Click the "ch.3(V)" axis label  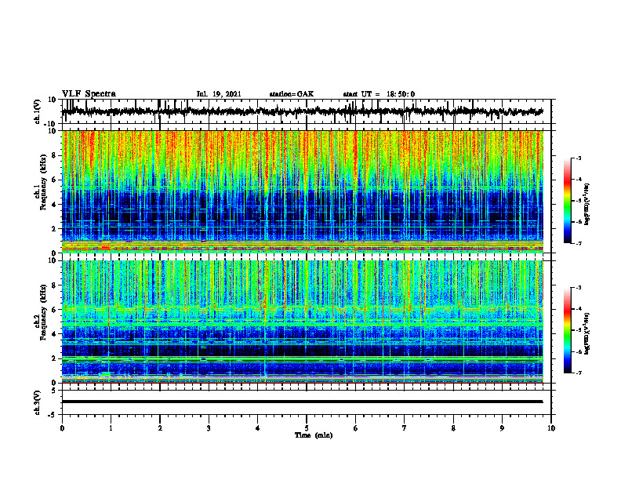[38, 402]
